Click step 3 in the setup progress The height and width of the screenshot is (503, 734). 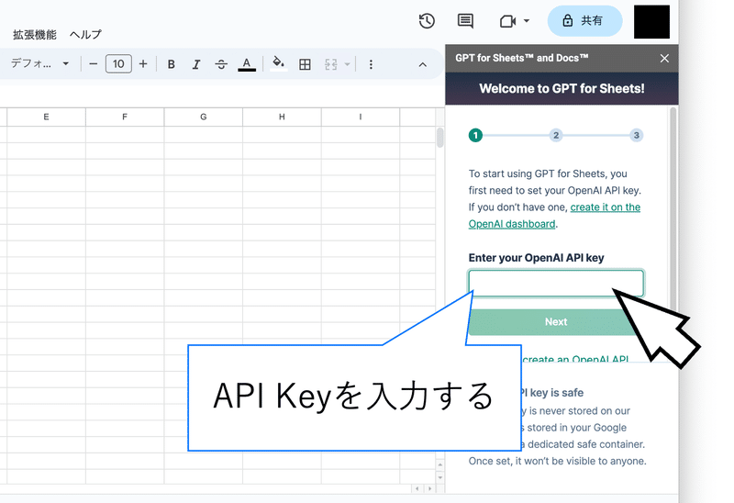coord(636,135)
